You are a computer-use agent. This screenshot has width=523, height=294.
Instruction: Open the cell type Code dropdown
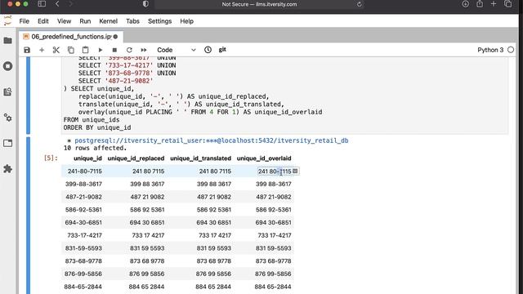(177, 50)
